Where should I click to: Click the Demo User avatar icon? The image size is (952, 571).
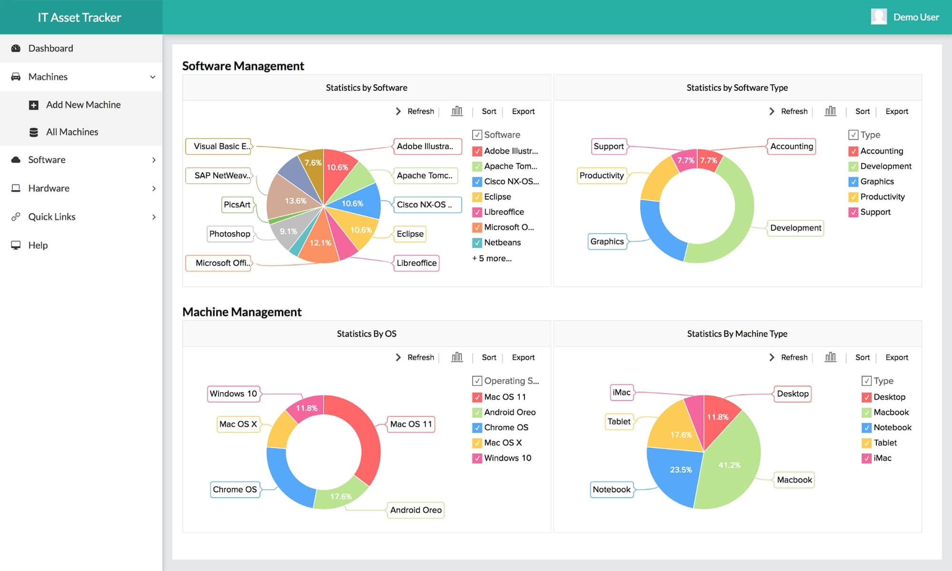pyautogui.click(x=878, y=17)
